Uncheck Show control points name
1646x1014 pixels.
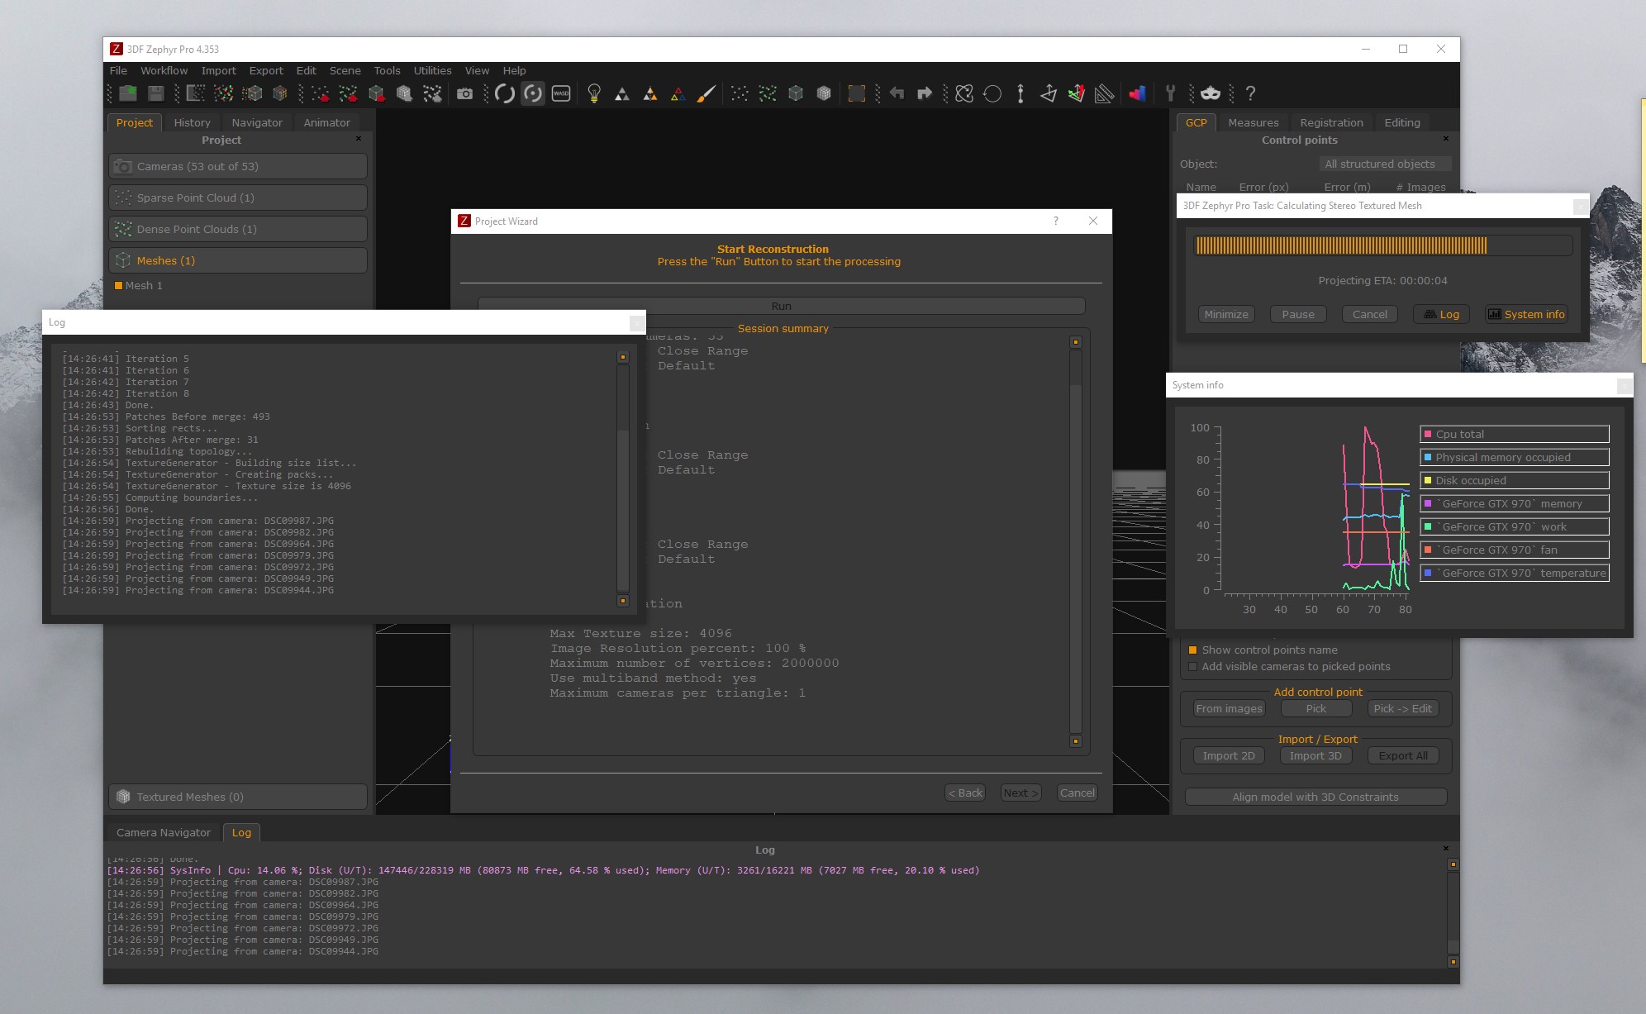coord(1192,650)
